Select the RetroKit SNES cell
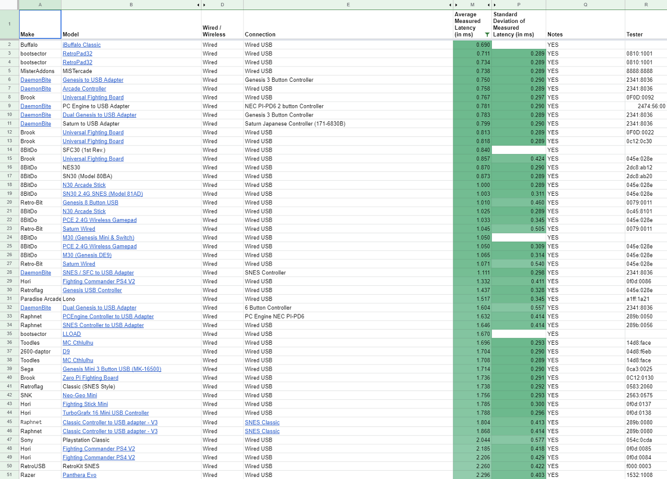Viewport: 667px width, 479px height. pos(131,466)
